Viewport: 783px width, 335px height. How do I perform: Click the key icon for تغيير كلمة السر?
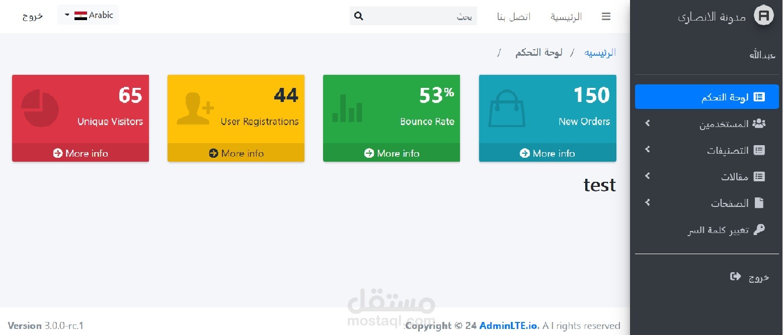pyautogui.click(x=759, y=230)
